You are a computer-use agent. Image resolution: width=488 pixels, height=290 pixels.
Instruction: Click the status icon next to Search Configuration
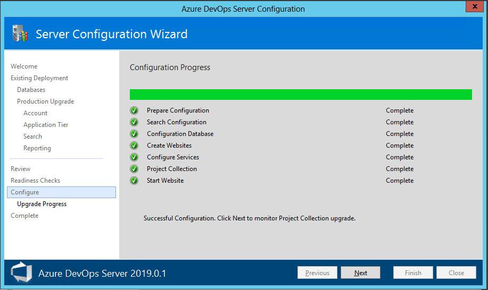click(x=134, y=122)
